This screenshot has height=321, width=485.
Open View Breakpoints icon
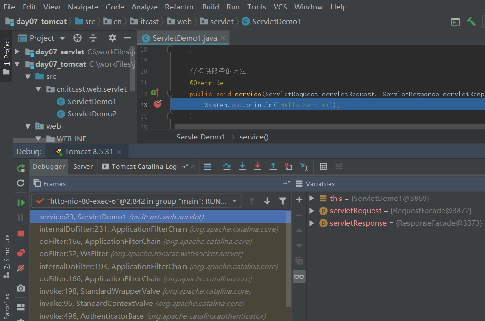coord(21,252)
